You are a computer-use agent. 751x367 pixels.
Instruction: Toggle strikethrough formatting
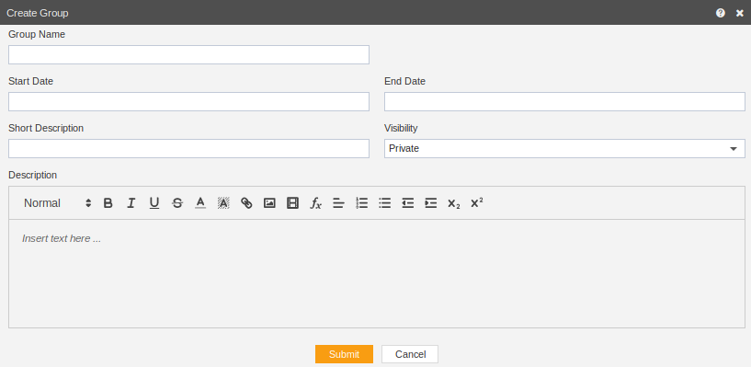[x=177, y=203]
